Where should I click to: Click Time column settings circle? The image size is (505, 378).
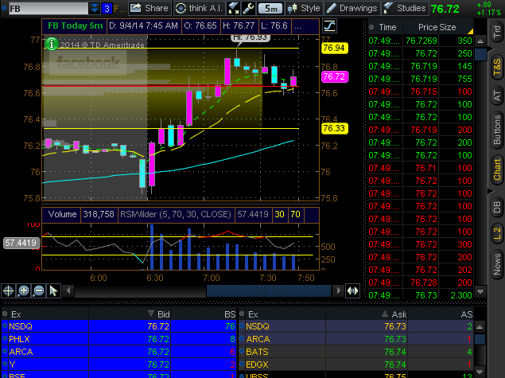coord(371,27)
